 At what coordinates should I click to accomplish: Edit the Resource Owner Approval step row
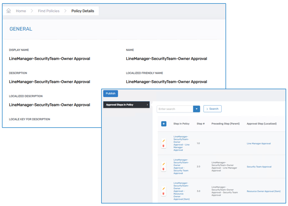coord(163,189)
